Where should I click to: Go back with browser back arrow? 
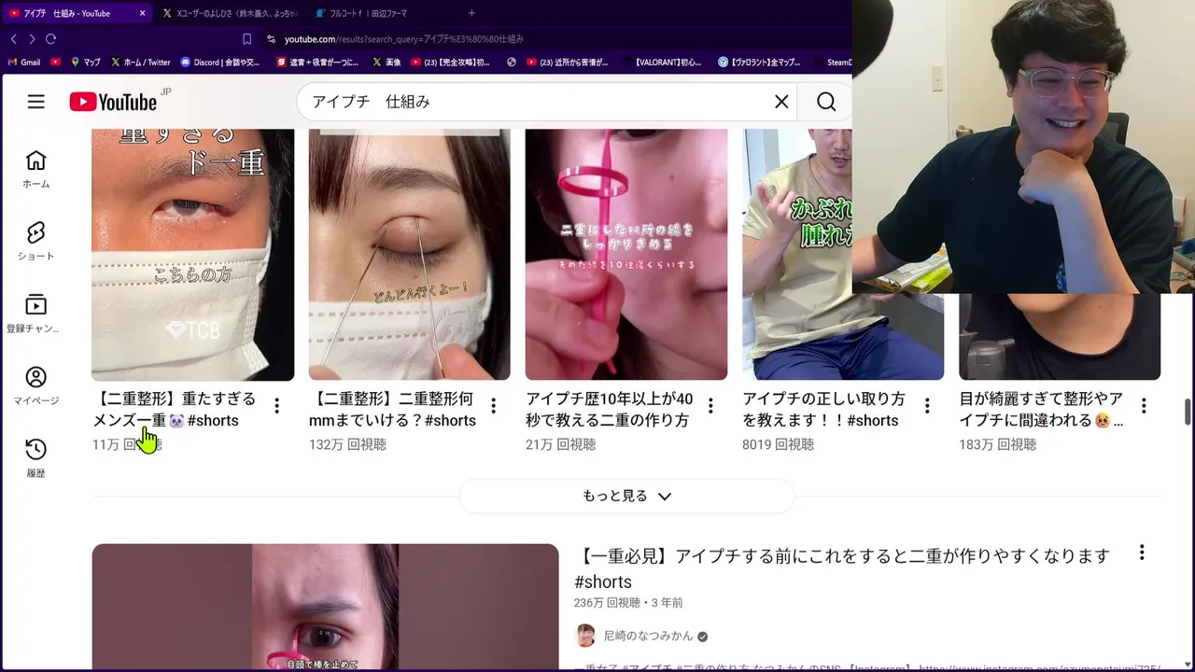click(x=13, y=39)
